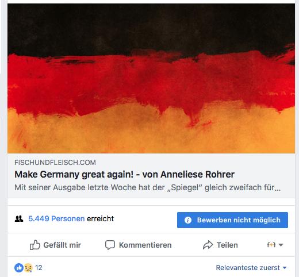Viewport: 299px width, 277px height.
Task: Open the 5.449 Personen reach link
Action: tap(56, 218)
